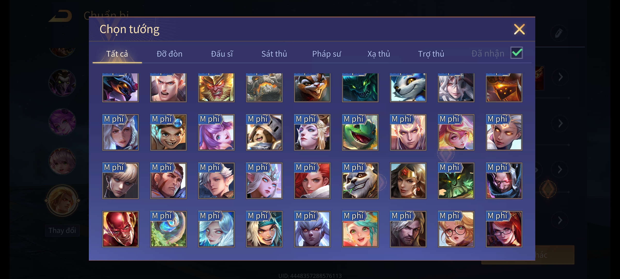Select the Flash hero portrait
The height and width of the screenshot is (279, 620).
point(120,229)
